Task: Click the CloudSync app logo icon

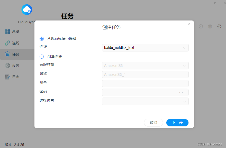Action: 27,10
